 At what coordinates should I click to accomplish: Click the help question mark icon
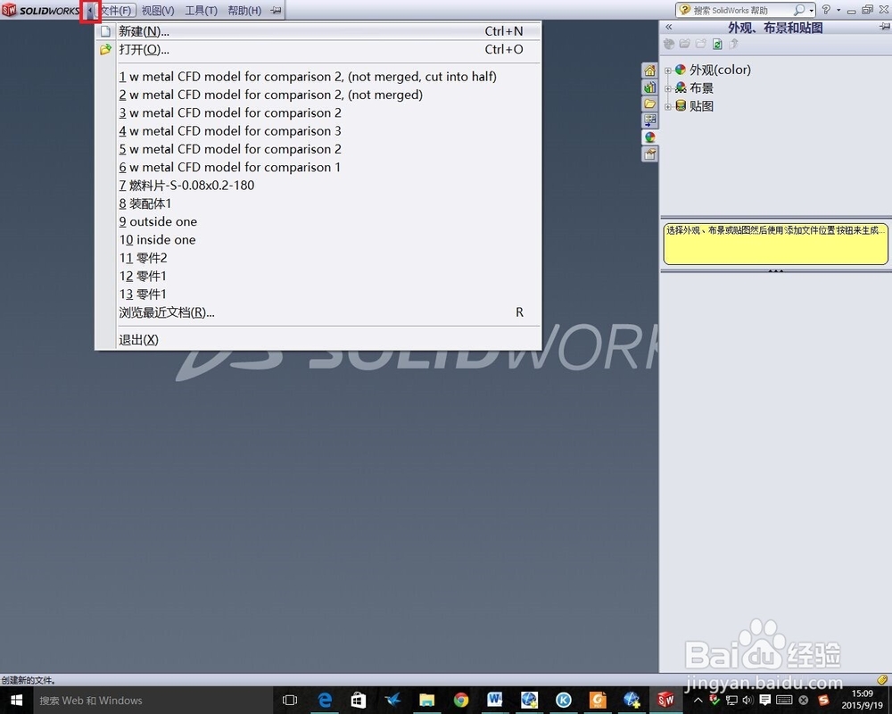click(x=826, y=10)
